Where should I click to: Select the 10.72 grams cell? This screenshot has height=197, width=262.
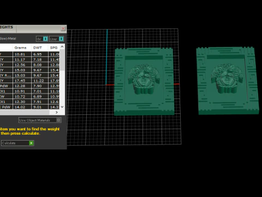[x=22, y=96]
